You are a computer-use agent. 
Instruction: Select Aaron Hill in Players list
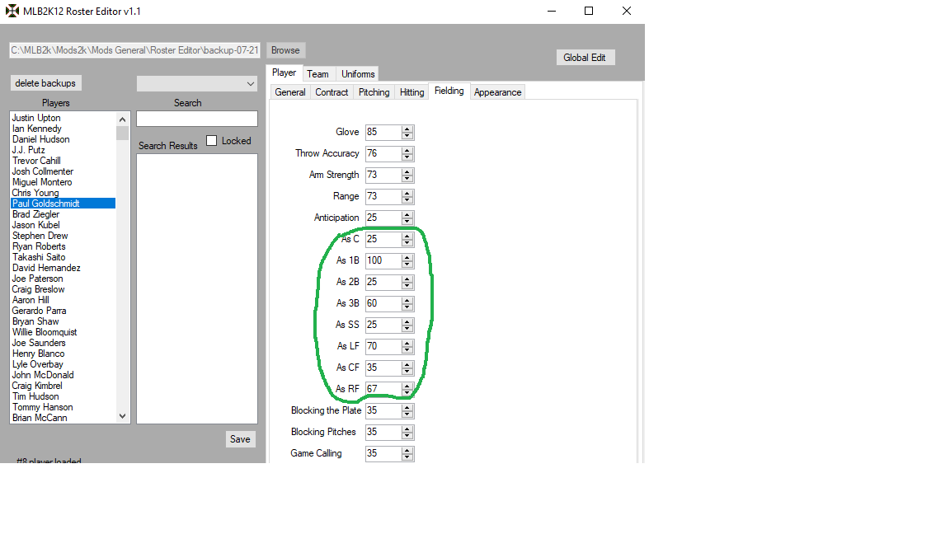click(63, 300)
